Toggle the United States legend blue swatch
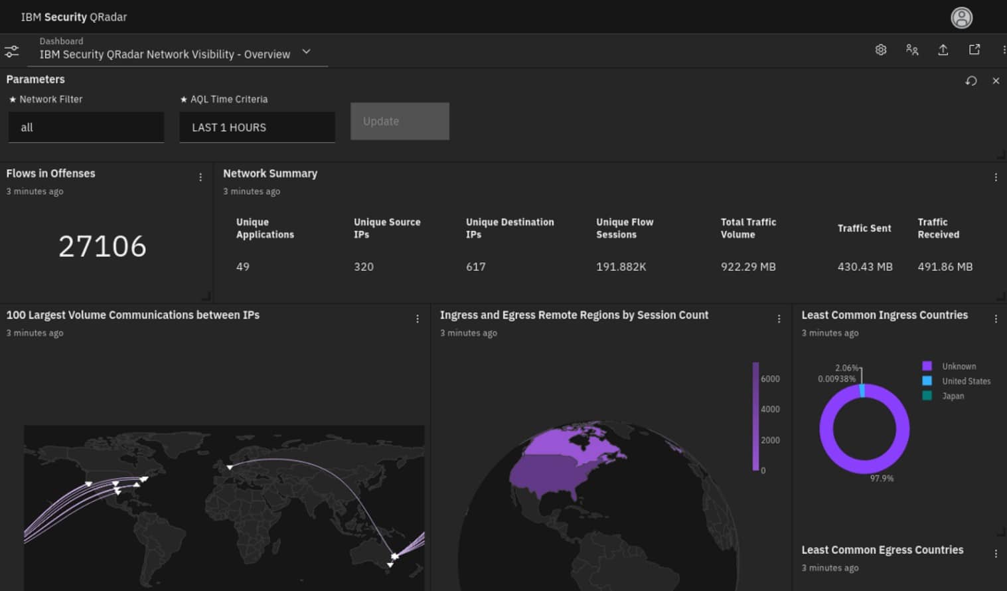Viewport: 1007px width, 591px height. point(927,380)
